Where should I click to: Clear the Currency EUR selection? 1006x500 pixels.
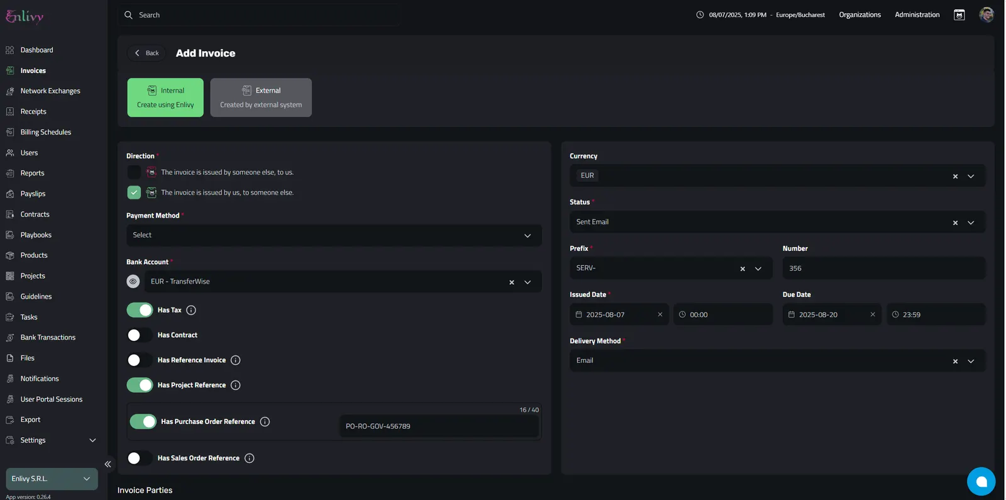[x=955, y=176]
